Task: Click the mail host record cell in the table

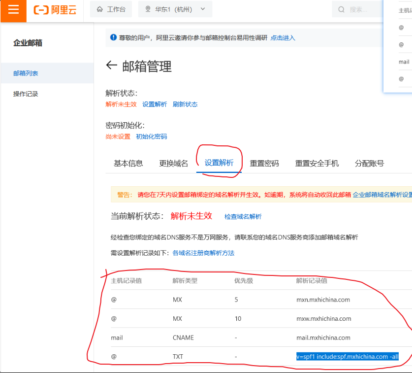Action: tap(117, 338)
